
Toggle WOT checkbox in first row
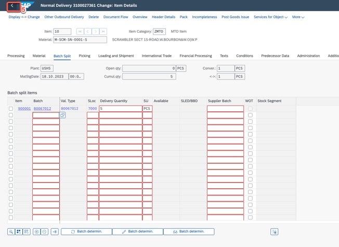pyautogui.click(x=250, y=109)
